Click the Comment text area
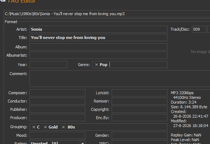 click(x=120, y=79)
